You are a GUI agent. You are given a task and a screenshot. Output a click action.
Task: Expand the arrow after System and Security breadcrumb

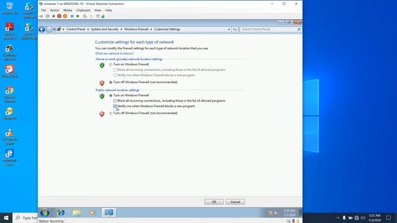(x=122, y=29)
